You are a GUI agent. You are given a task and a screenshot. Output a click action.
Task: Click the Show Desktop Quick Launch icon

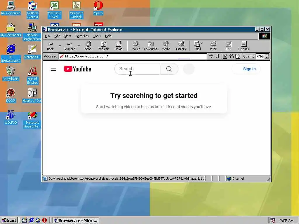(x=25, y=220)
